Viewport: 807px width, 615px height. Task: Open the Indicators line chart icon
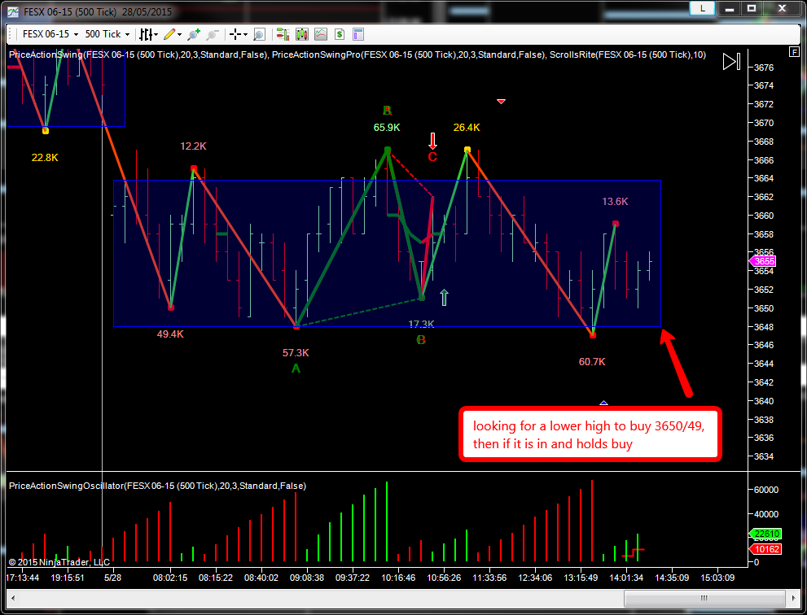(321, 34)
